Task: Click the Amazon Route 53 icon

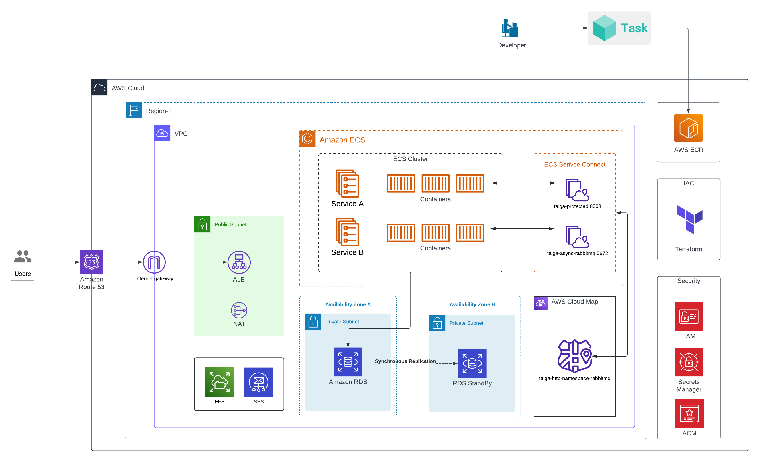Action: click(x=92, y=262)
